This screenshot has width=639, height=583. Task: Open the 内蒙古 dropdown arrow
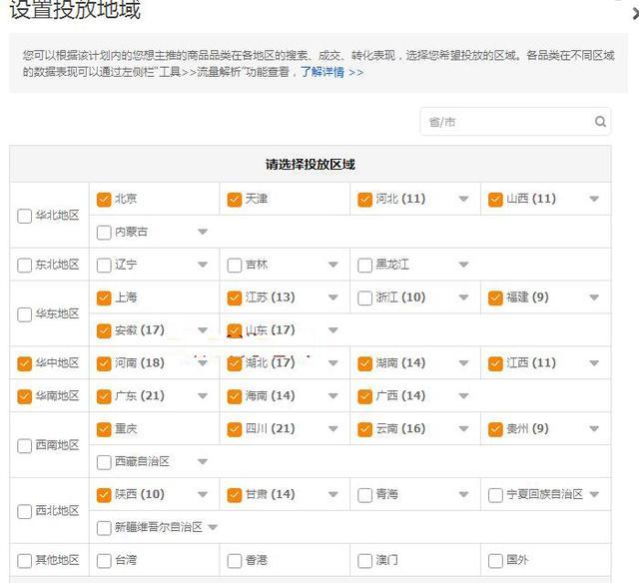(203, 233)
